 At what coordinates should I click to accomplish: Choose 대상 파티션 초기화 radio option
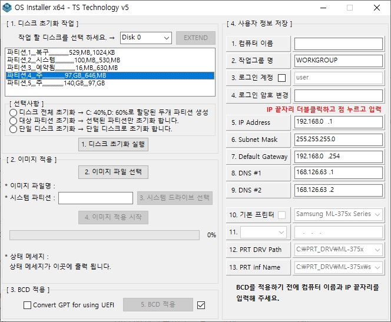click(13, 121)
